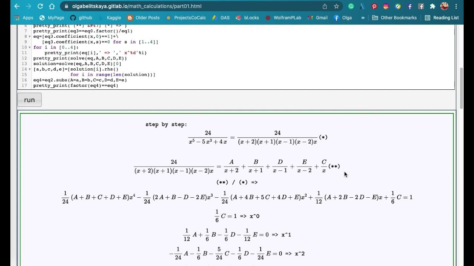Open the round blue-and-yellow extension icon
This screenshot has height=266, width=474.
pos(398,6)
